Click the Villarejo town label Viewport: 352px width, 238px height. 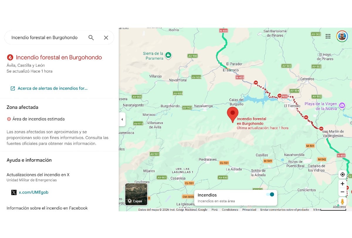155,76
